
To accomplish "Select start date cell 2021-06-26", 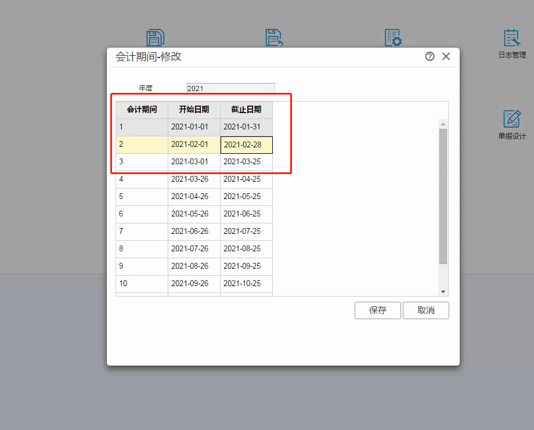I will point(194,232).
